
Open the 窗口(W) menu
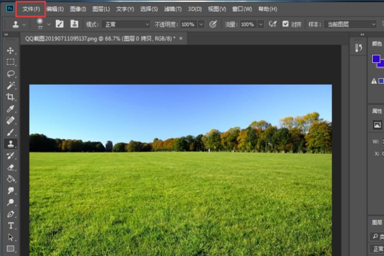(x=242, y=9)
